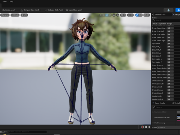180x135 pixels.
Task: Step forward to the next frame
Action: pyautogui.click(x=149, y=127)
